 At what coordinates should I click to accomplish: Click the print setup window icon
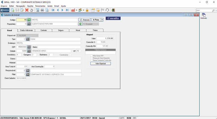click(37, 10)
